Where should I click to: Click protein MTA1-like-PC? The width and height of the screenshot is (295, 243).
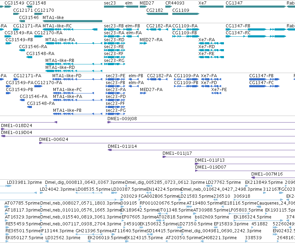(x=73, y=93)
